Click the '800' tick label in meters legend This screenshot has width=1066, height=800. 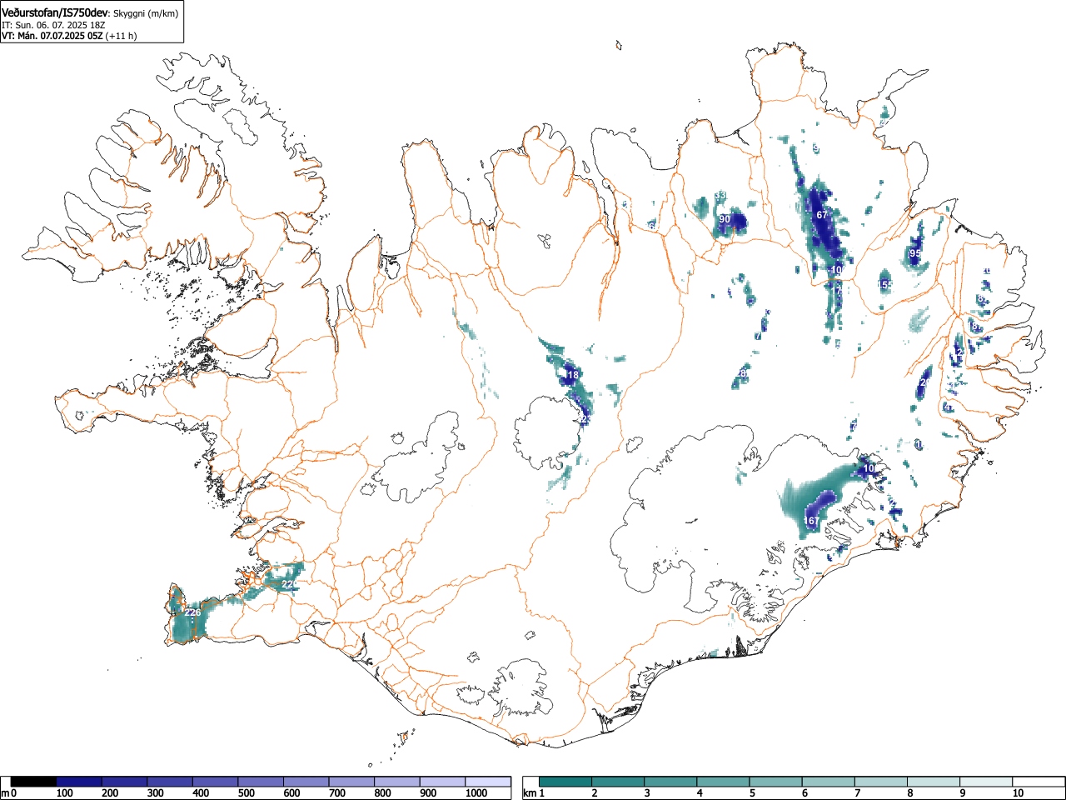[382, 793]
